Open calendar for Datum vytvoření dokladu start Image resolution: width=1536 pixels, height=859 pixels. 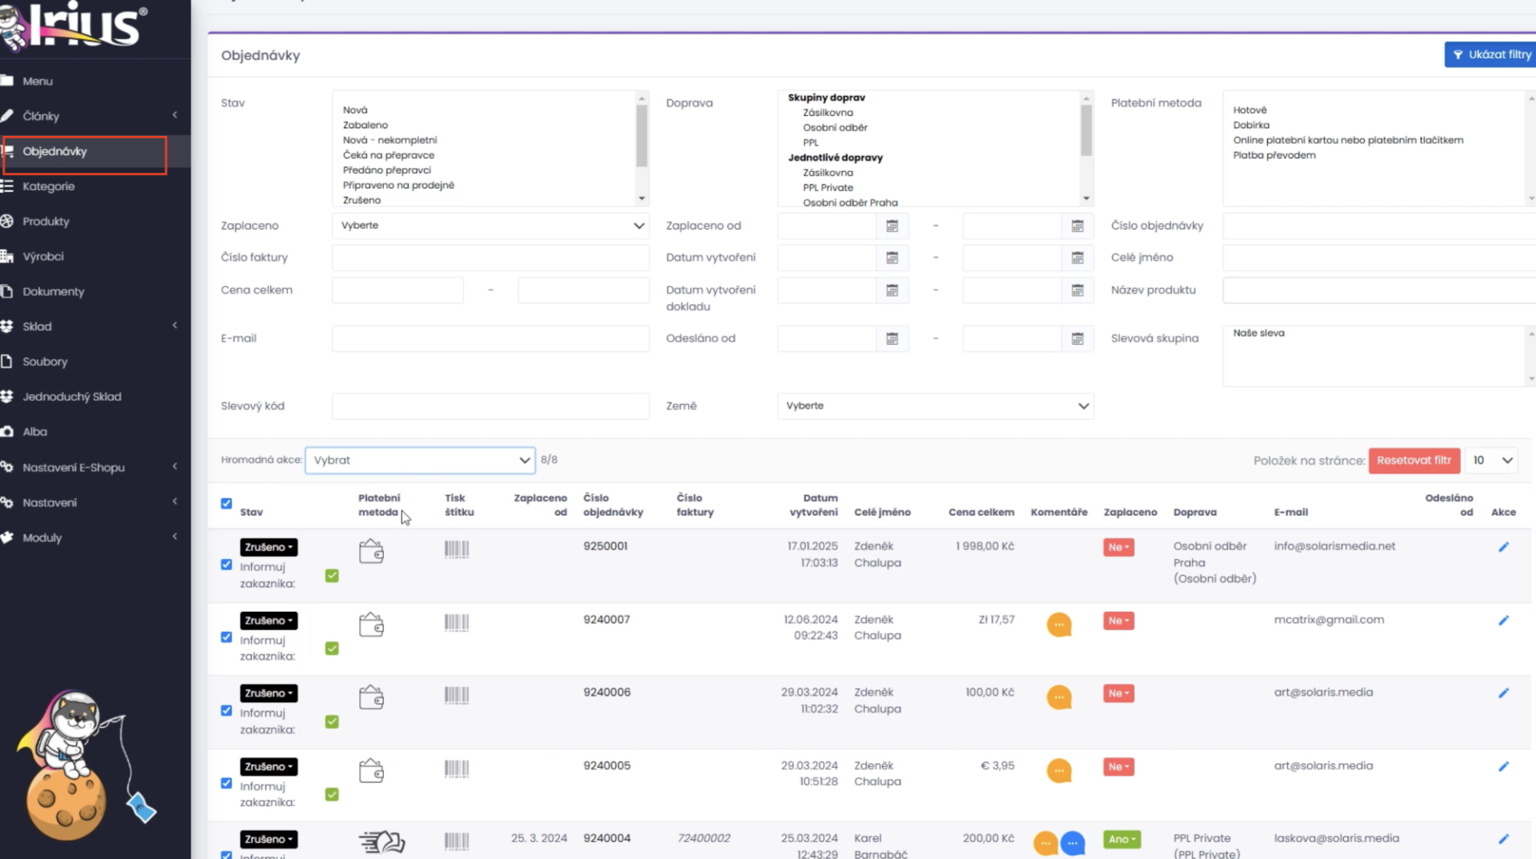892,290
